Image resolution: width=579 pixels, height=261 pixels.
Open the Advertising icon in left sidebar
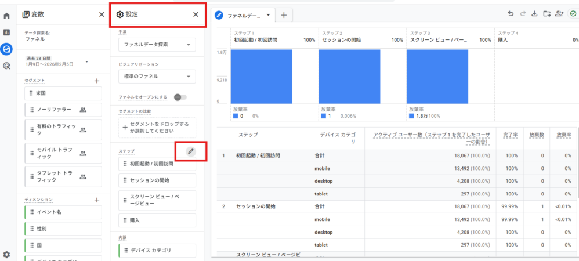point(7,66)
